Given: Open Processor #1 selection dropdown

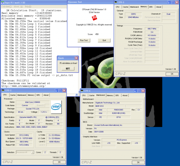Looking at the screenshot, I should (33, 152).
